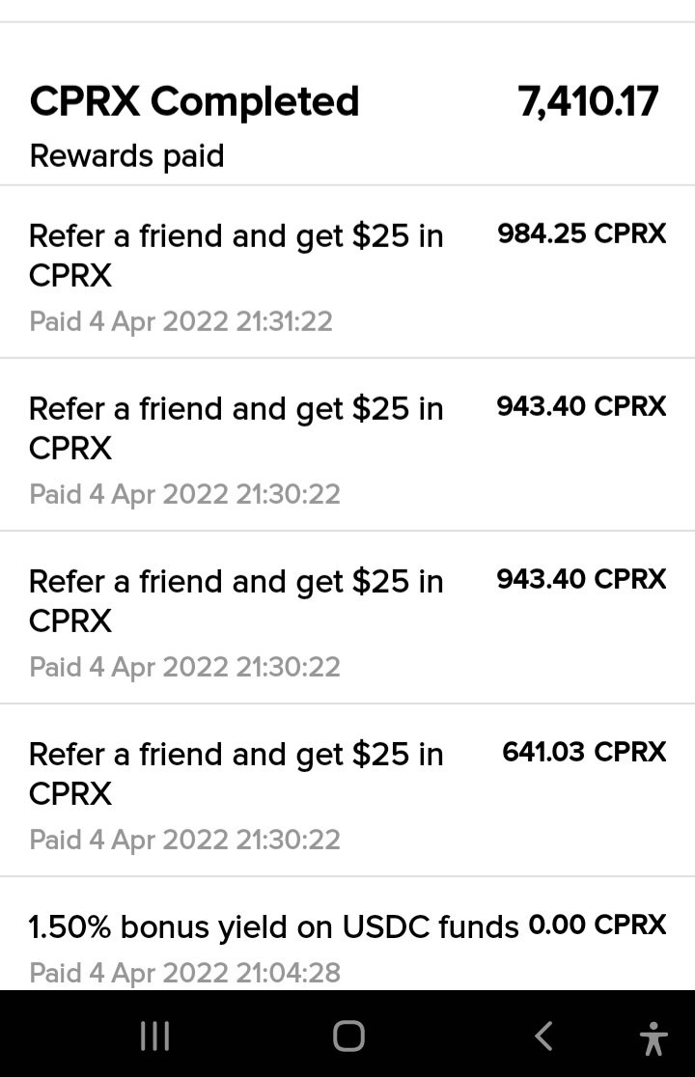Click the 641.03 CPRX amount
This screenshot has width=695, height=1077.
[584, 752]
